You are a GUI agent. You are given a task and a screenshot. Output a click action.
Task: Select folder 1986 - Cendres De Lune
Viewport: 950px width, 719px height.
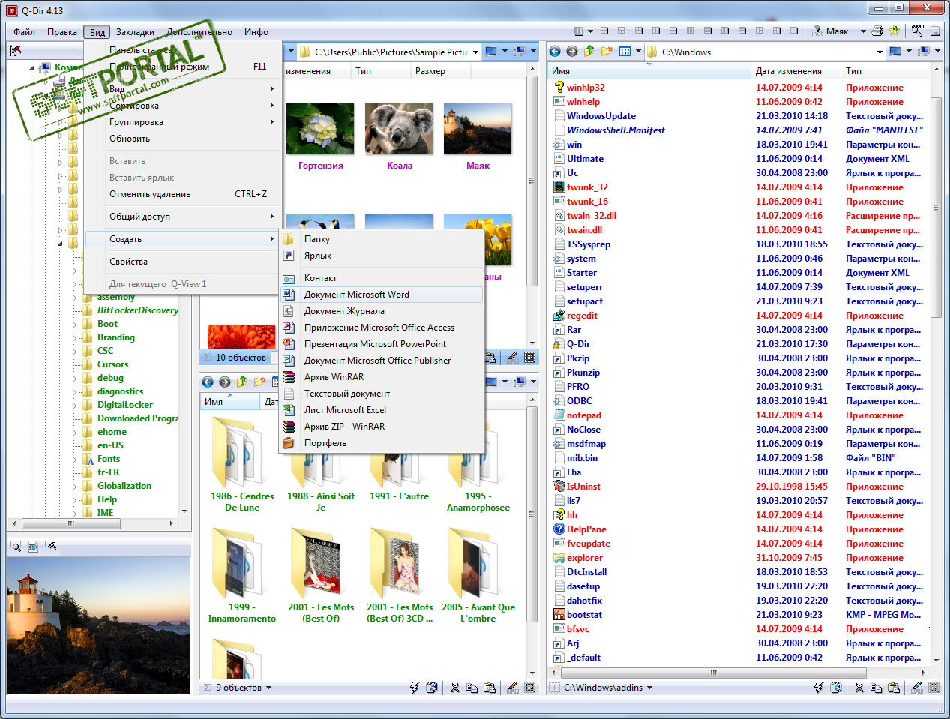(242, 463)
